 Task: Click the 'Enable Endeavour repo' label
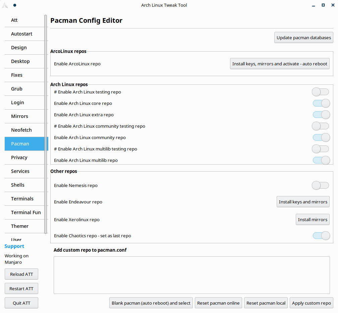78,202
